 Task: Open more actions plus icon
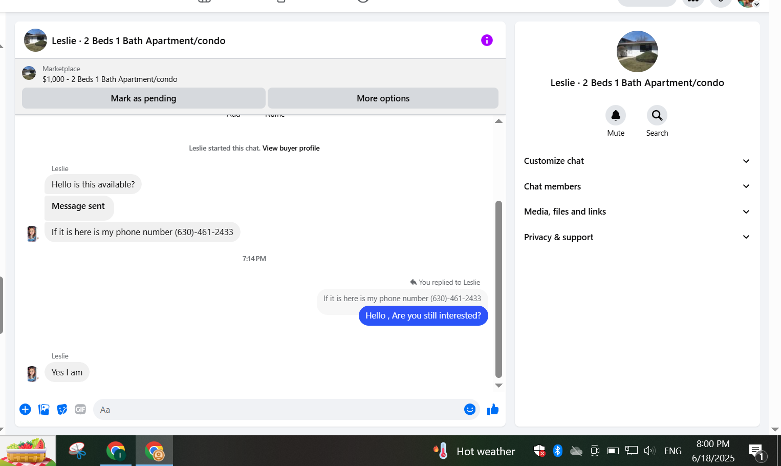[25, 409]
